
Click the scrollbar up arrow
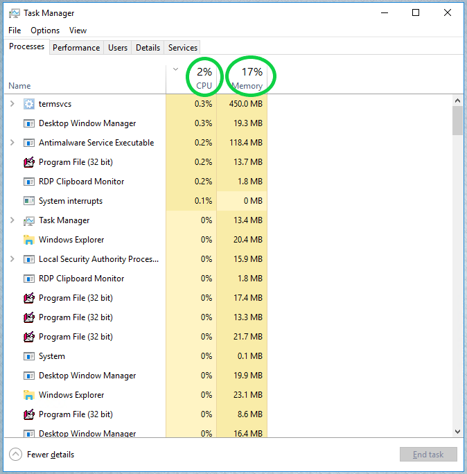457,100
